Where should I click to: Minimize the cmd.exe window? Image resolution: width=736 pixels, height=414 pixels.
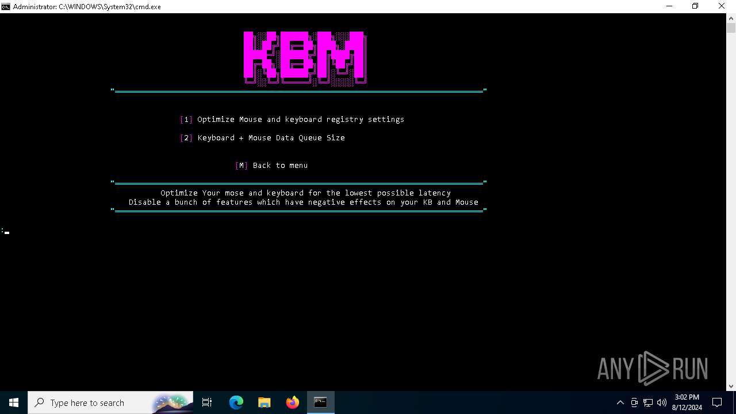click(669, 6)
